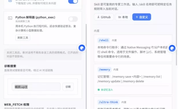Click the WEB_FETCH 权限 heading
This screenshot has width=178, height=109.
(17, 105)
